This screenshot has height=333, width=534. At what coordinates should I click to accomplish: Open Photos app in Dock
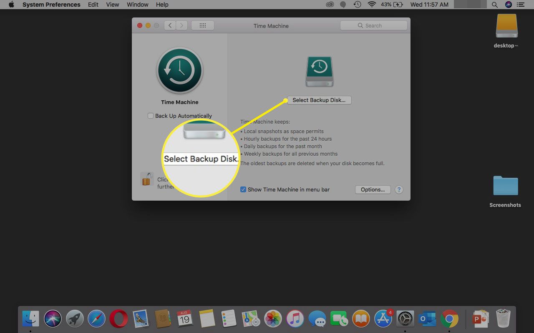[x=273, y=319]
